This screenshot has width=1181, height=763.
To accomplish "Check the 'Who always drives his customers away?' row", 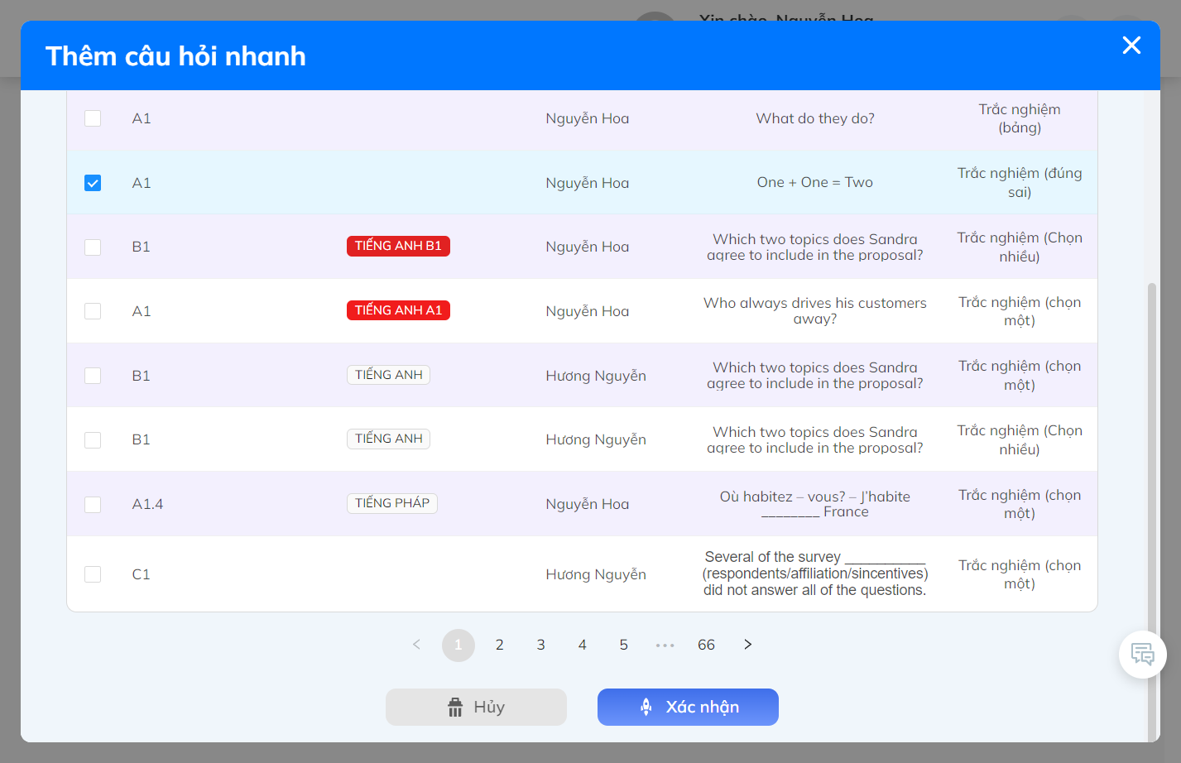I will pos(93,311).
